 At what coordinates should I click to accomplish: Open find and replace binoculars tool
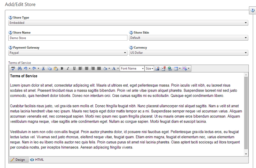(x=19, y=68)
